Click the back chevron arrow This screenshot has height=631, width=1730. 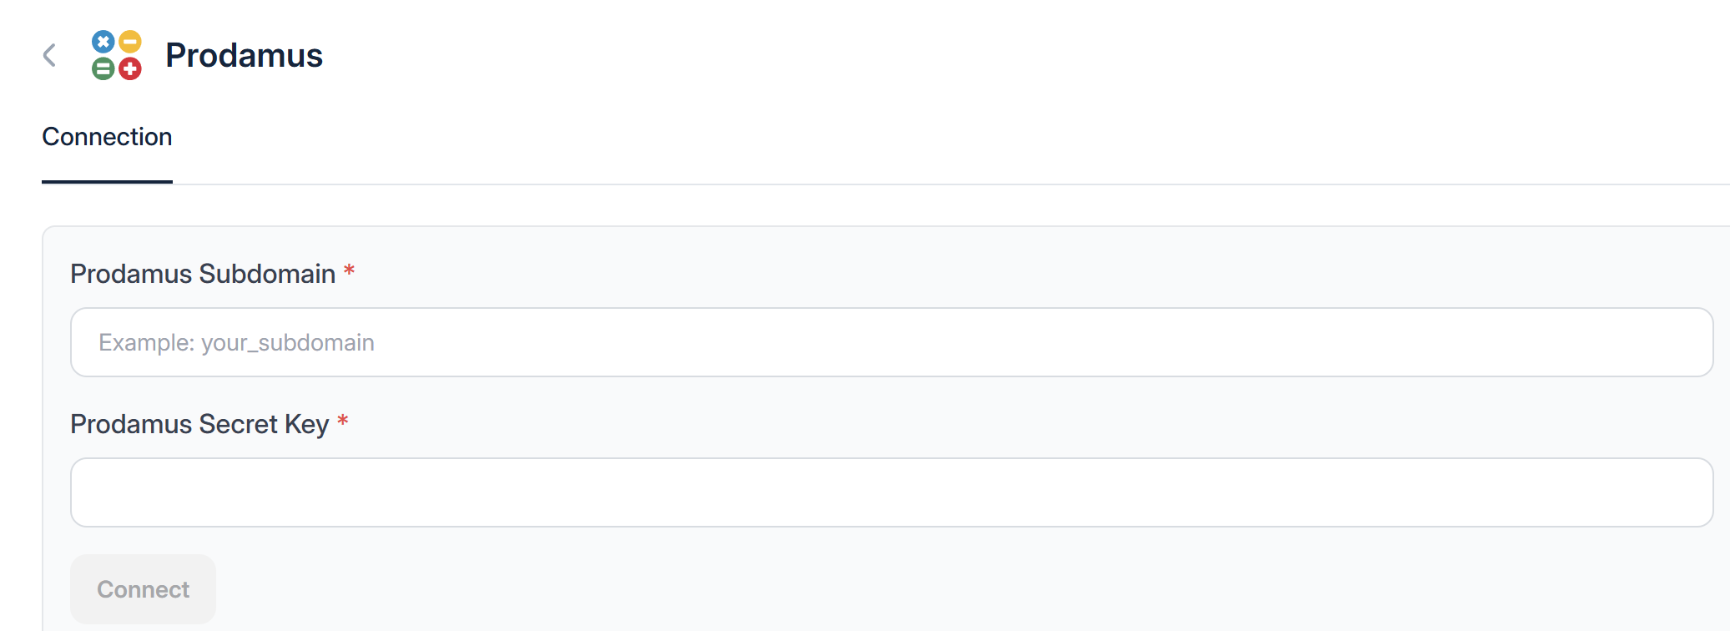49,55
